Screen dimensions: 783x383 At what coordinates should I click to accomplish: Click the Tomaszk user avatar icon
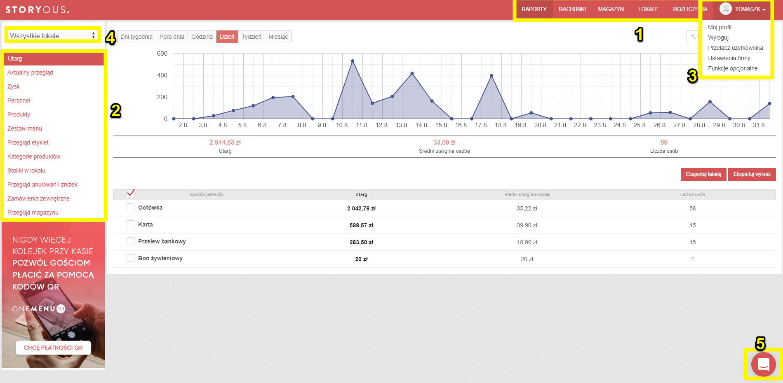pyautogui.click(x=725, y=9)
